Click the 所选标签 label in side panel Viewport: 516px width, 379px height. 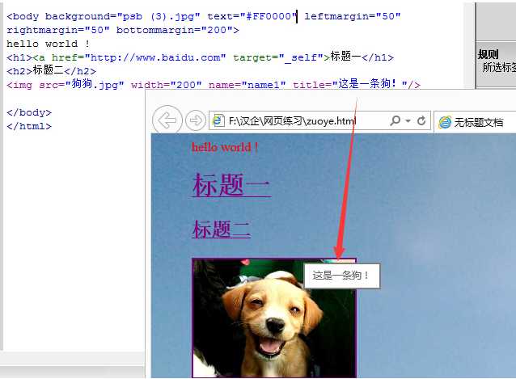499,67
